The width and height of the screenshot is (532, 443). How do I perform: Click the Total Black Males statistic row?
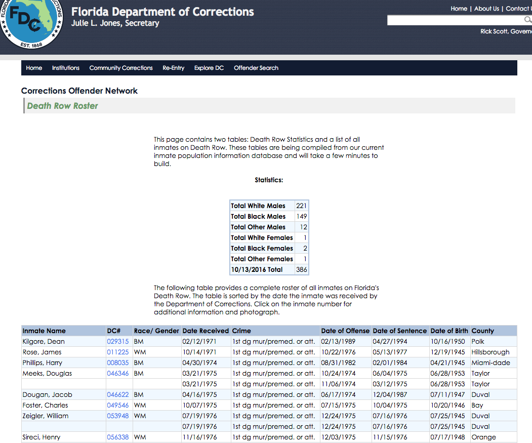pos(269,216)
